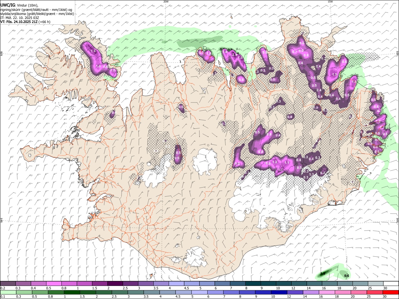This screenshot has height=299, width=399.
Task: Click the '0.9' snowfall value on the map
Action: pyautogui.click(x=268, y=164)
